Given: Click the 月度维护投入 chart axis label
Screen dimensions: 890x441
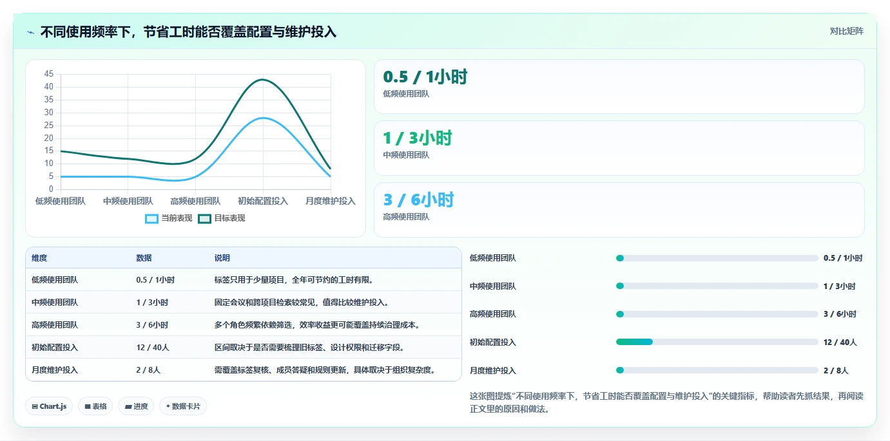Looking at the screenshot, I should [331, 201].
